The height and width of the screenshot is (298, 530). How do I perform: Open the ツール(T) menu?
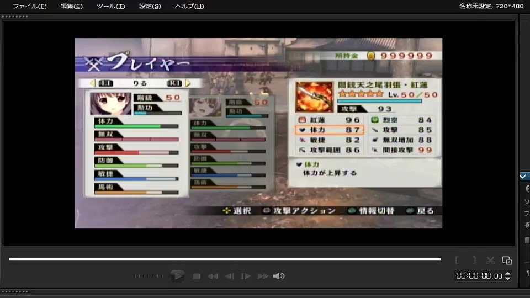pyautogui.click(x=110, y=6)
